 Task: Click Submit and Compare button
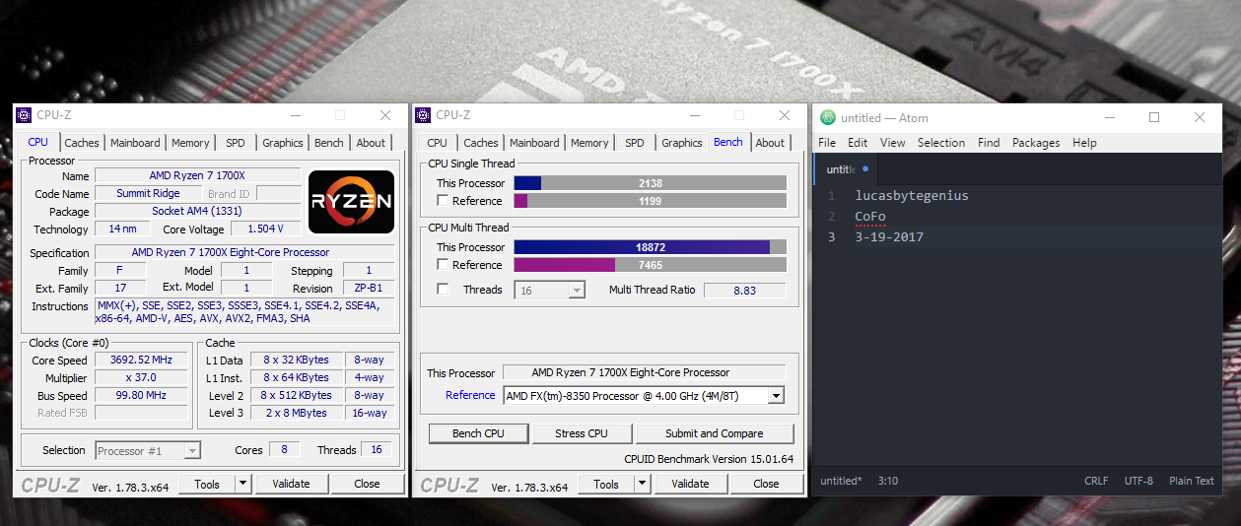point(715,433)
